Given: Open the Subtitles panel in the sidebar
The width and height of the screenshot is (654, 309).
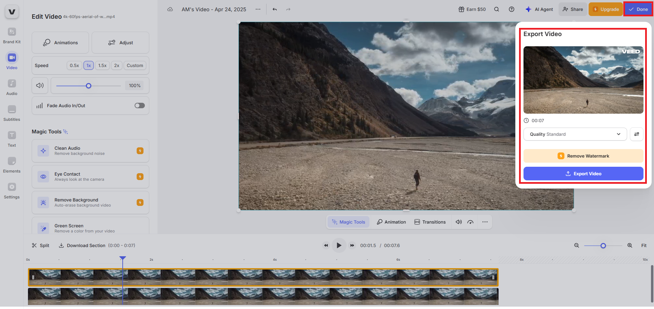Looking at the screenshot, I should pyautogui.click(x=12, y=113).
